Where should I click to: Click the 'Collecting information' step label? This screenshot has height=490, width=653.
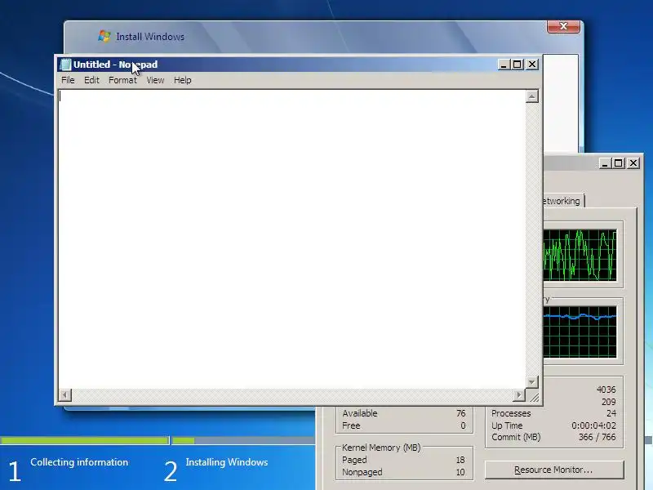(x=79, y=462)
